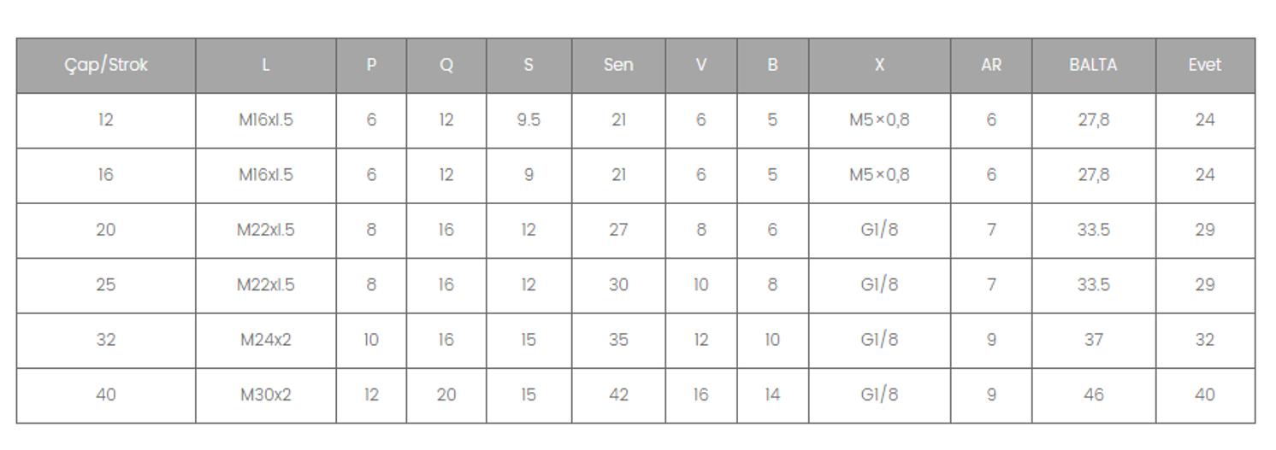Select the Sen value 27
1276x450 pixels.
point(618,230)
